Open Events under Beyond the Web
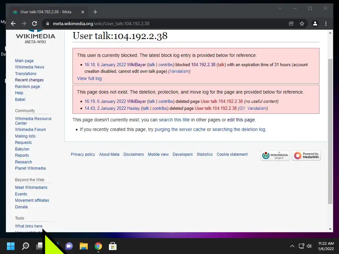 (21, 194)
